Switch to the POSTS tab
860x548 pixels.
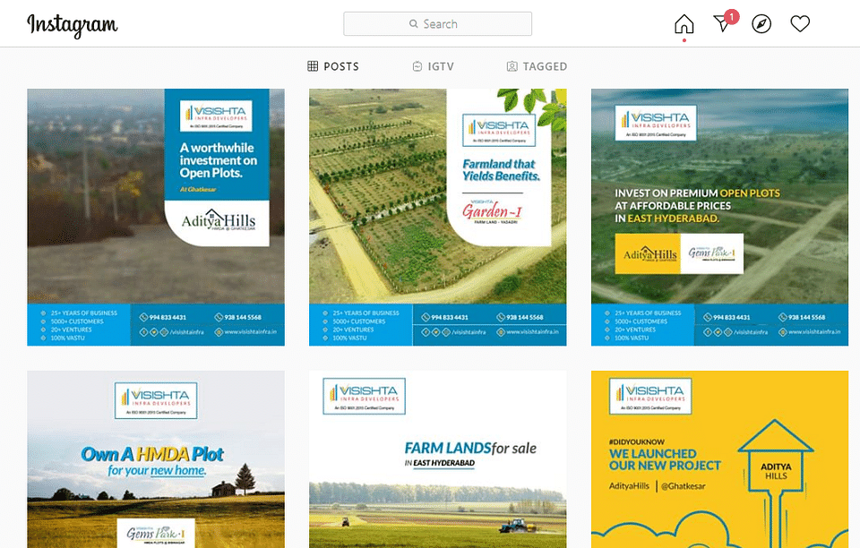333,66
